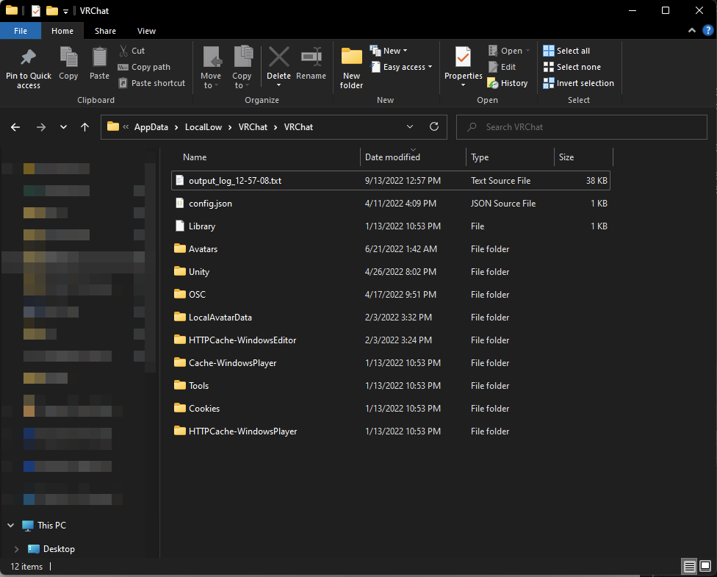Go up one folder level arrow
The image size is (717, 577).
[84, 127]
